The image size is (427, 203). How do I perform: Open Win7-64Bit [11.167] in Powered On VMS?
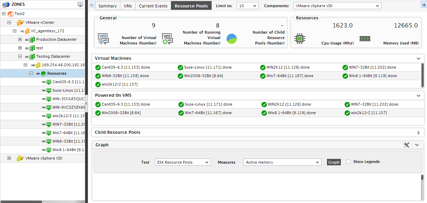click(x=208, y=113)
